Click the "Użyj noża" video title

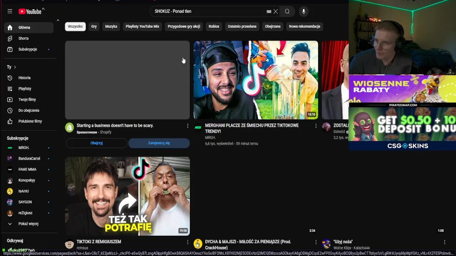[343, 242]
